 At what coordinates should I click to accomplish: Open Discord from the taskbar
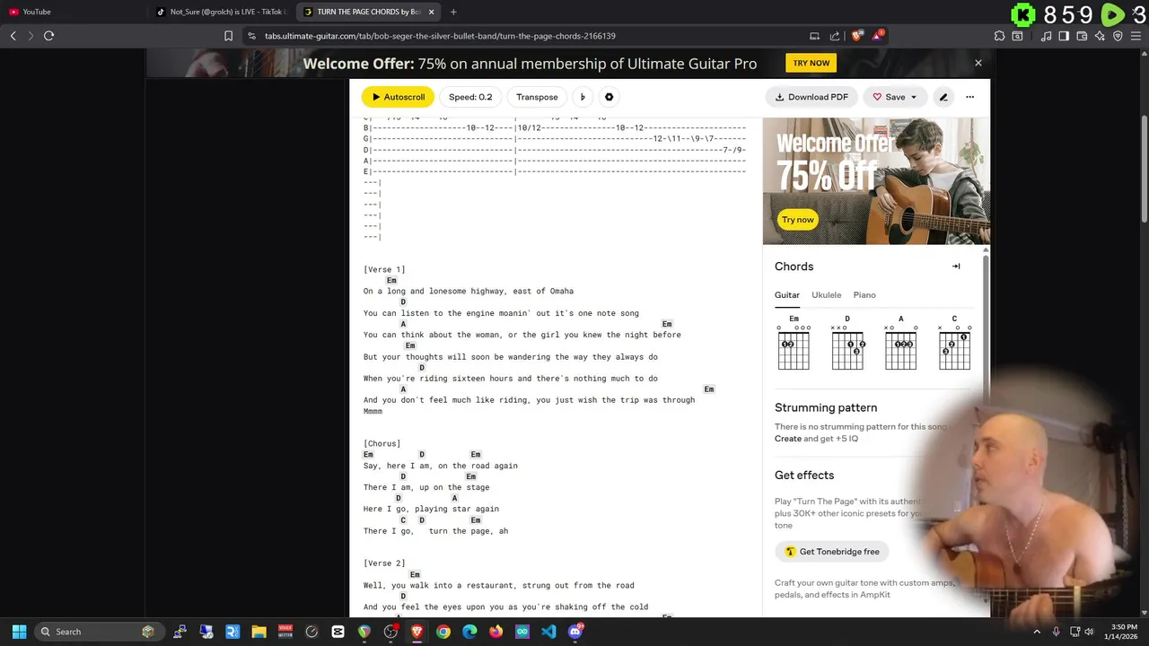click(x=575, y=632)
